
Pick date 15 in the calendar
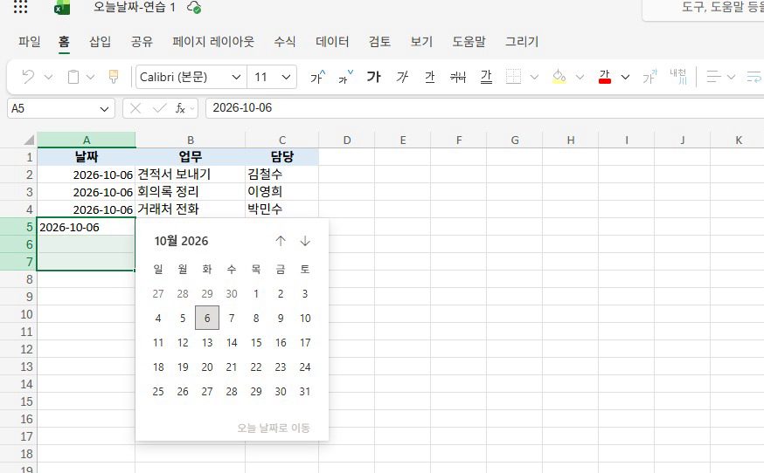pyautogui.click(x=256, y=343)
